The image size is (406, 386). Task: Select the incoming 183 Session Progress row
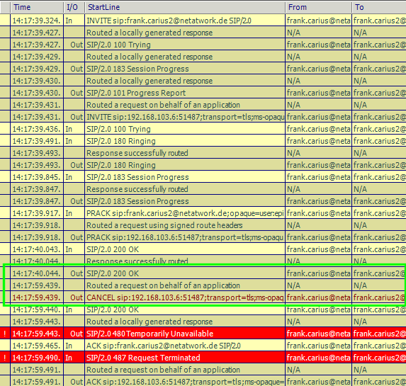pos(203,177)
